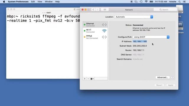Open Spotlight search magnifier
189x106 pixels.
(180, 2)
